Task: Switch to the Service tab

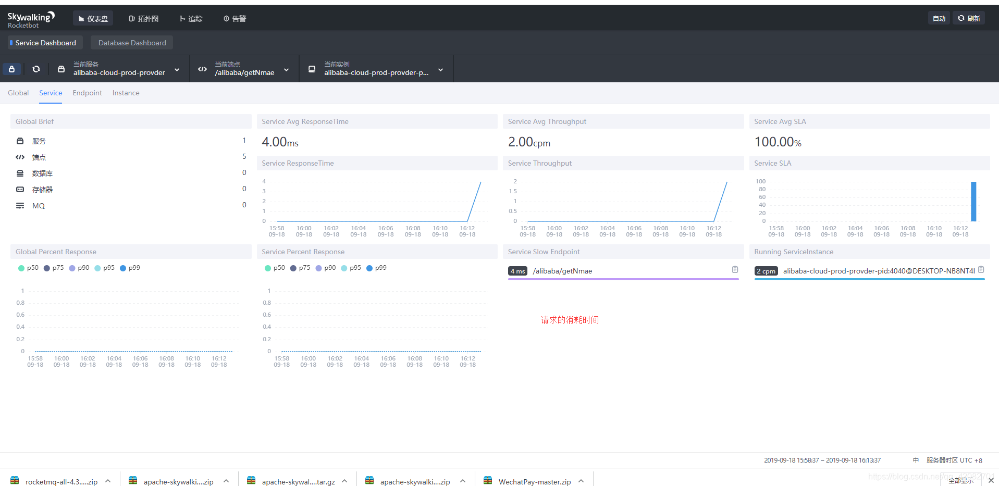Action: (51, 93)
